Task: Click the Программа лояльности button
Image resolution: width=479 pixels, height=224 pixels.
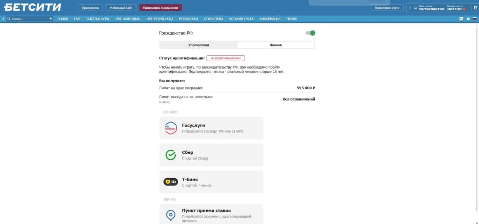Action: coord(161,8)
